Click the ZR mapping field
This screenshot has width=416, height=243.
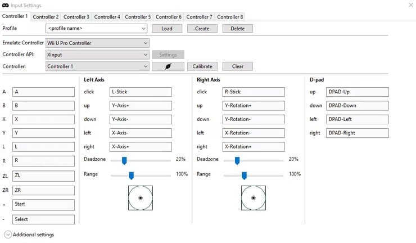pos(43,191)
